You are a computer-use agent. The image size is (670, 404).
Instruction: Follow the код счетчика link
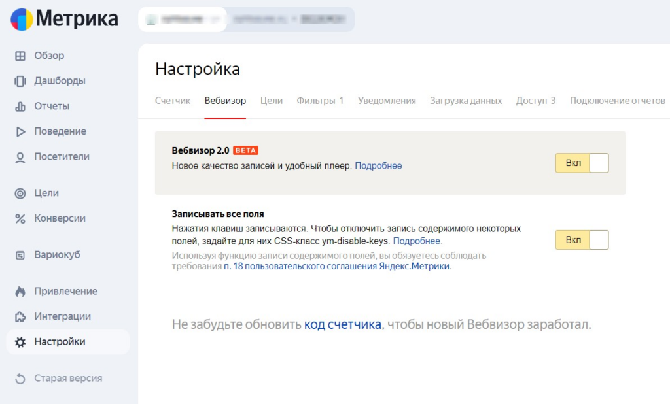pyautogui.click(x=342, y=324)
